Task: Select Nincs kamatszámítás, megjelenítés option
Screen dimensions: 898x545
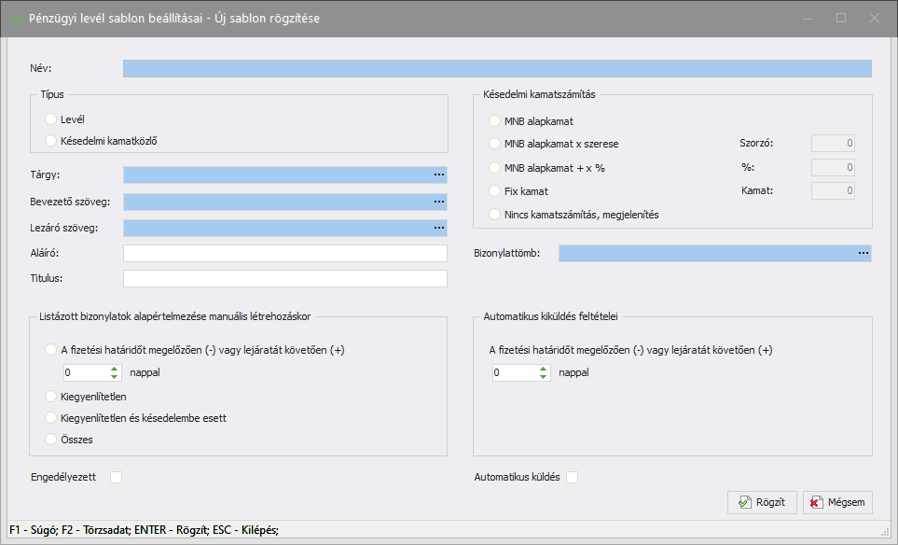Action: pyautogui.click(x=495, y=215)
